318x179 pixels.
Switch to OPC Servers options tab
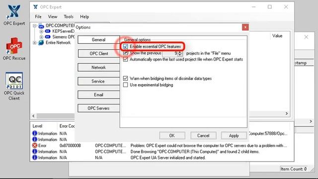click(x=98, y=108)
